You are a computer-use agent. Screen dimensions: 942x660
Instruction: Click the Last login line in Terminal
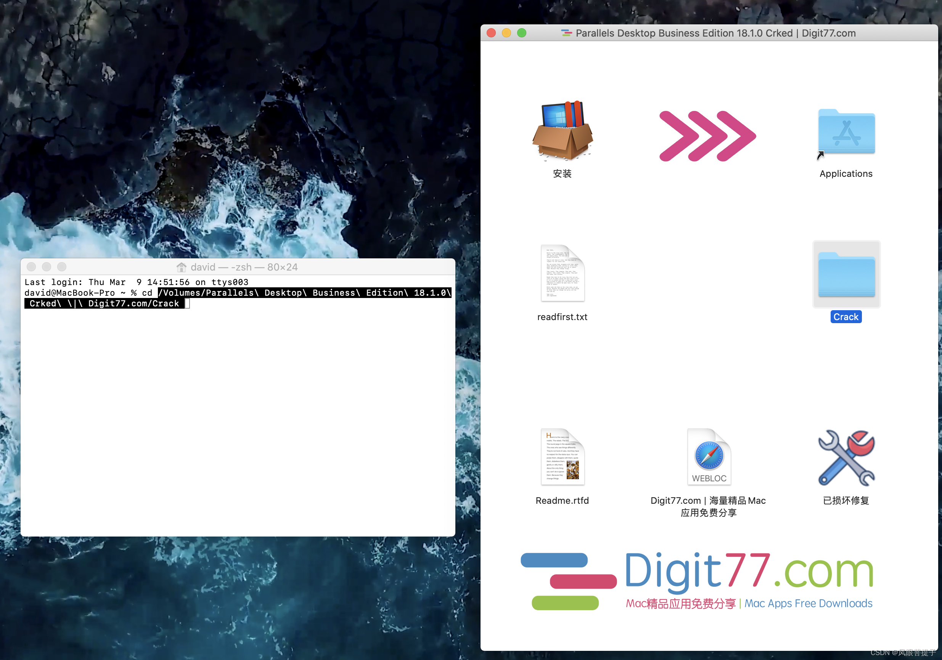tap(137, 282)
